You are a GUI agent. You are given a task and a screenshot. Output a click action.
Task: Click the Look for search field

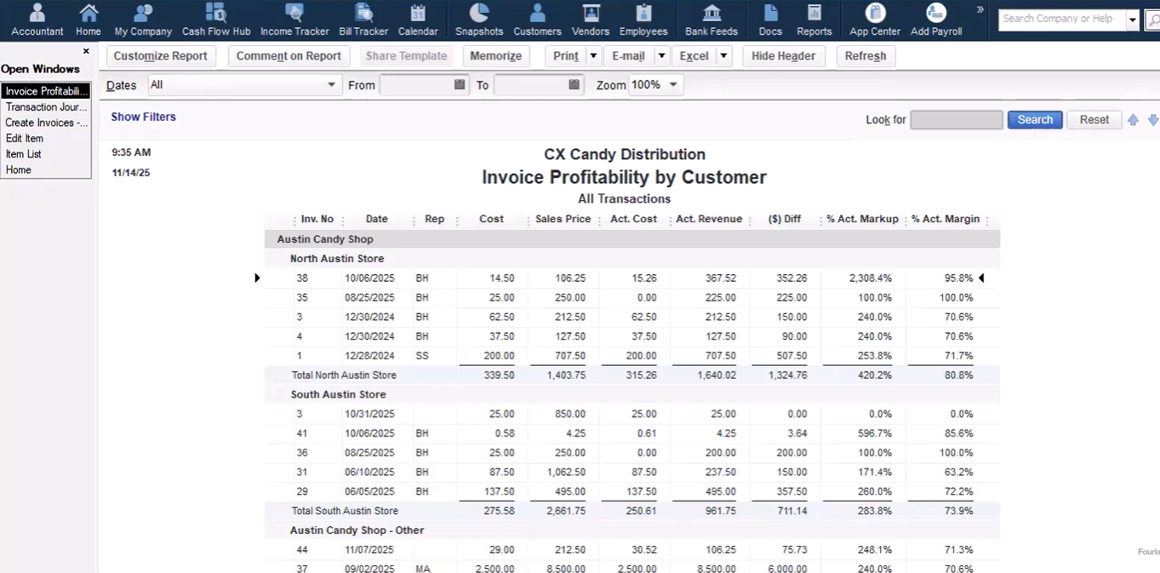(956, 120)
